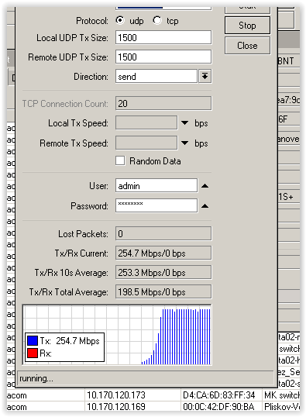Click the Remote UDP Tx Size field
Image resolution: width=306 pixels, height=417 pixels.
pyautogui.click(x=163, y=57)
